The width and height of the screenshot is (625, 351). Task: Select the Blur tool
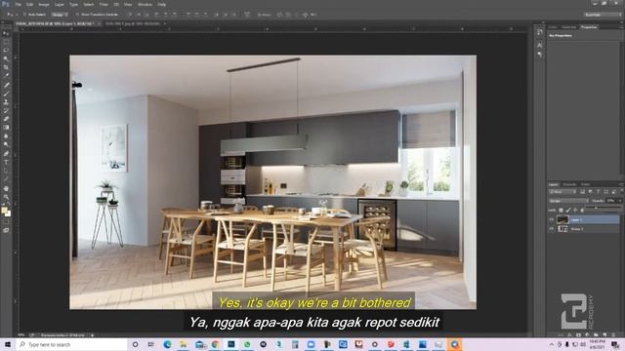(6, 136)
